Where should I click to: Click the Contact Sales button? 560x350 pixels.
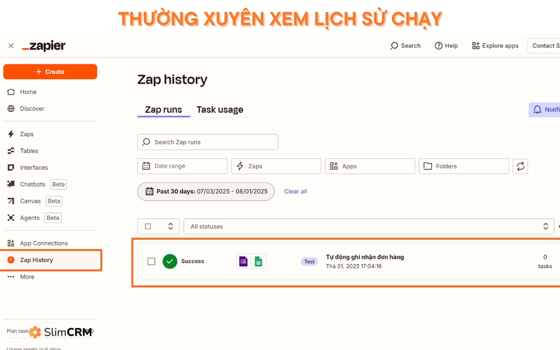pyautogui.click(x=544, y=46)
